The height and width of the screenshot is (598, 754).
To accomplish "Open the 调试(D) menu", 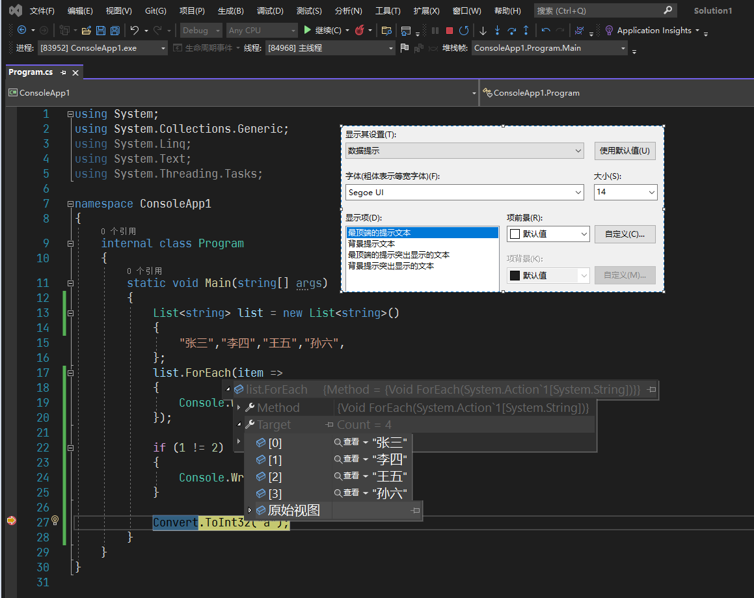I will (270, 11).
